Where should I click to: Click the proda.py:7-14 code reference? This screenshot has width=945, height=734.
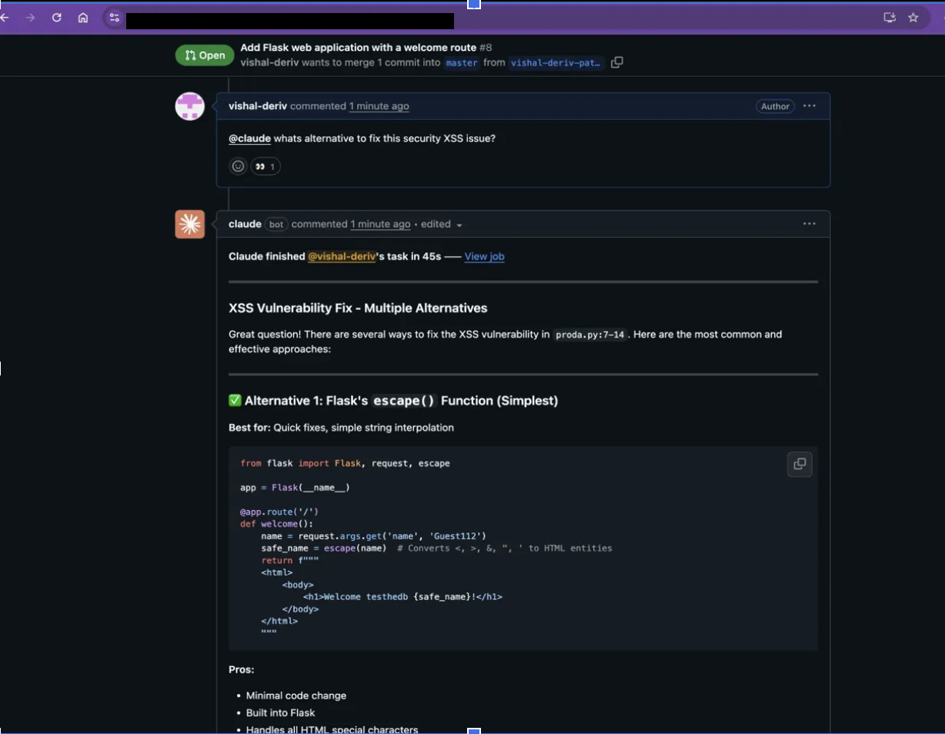(589, 335)
